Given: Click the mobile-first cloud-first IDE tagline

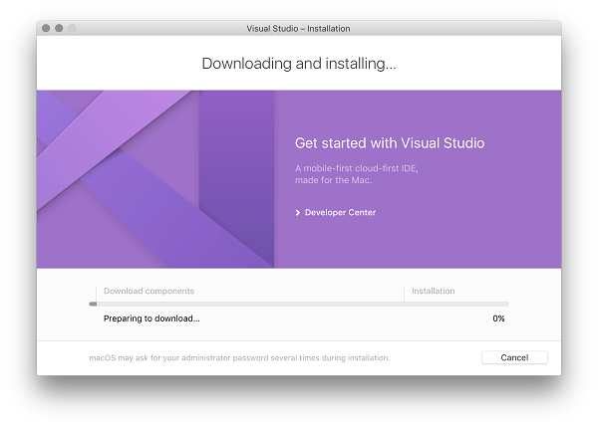Looking at the screenshot, I should (x=357, y=174).
